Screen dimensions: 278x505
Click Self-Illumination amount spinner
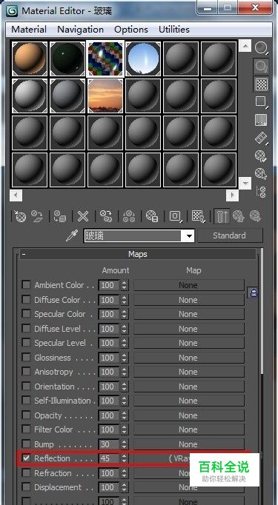pyautogui.click(x=125, y=401)
